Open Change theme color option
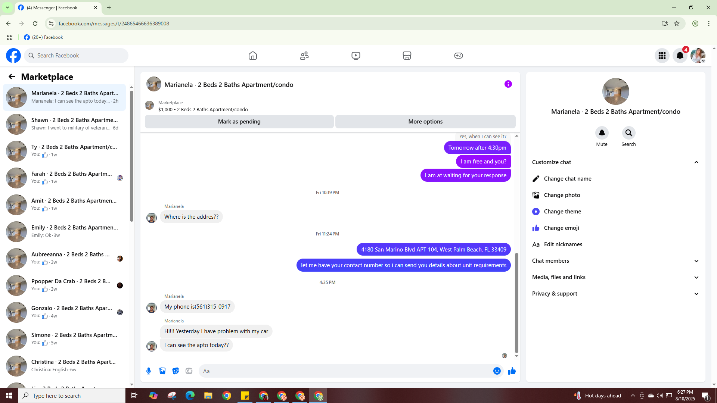 pos(562,212)
